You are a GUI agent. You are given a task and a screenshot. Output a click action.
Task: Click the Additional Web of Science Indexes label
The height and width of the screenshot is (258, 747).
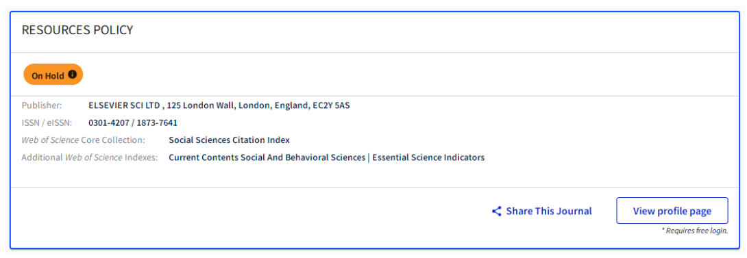coord(90,157)
